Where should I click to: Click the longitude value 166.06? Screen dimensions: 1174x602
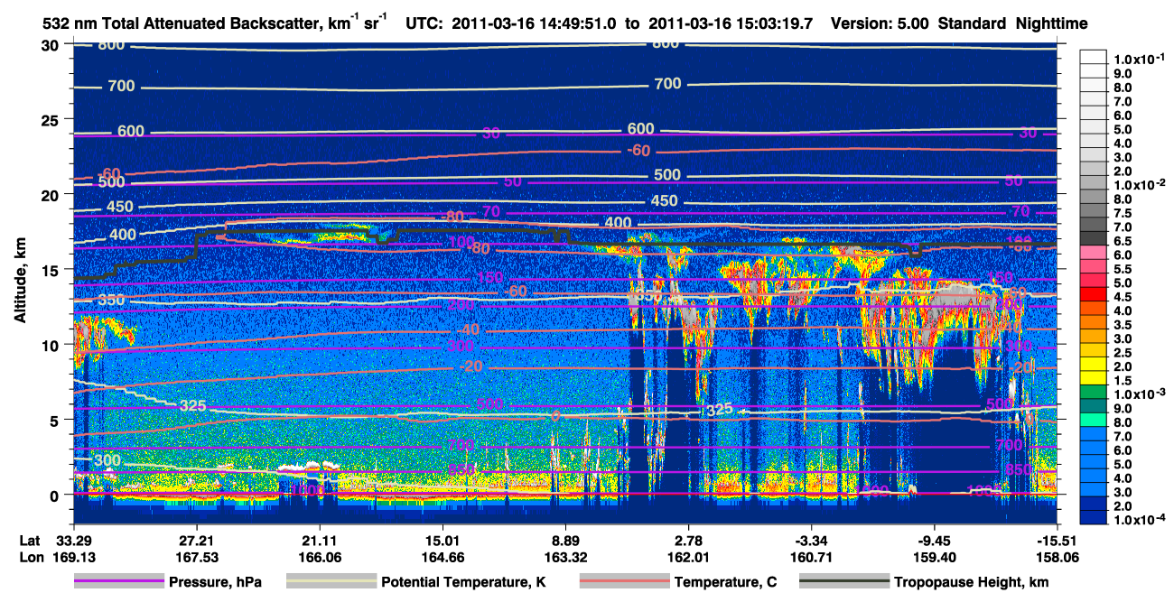click(318, 556)
